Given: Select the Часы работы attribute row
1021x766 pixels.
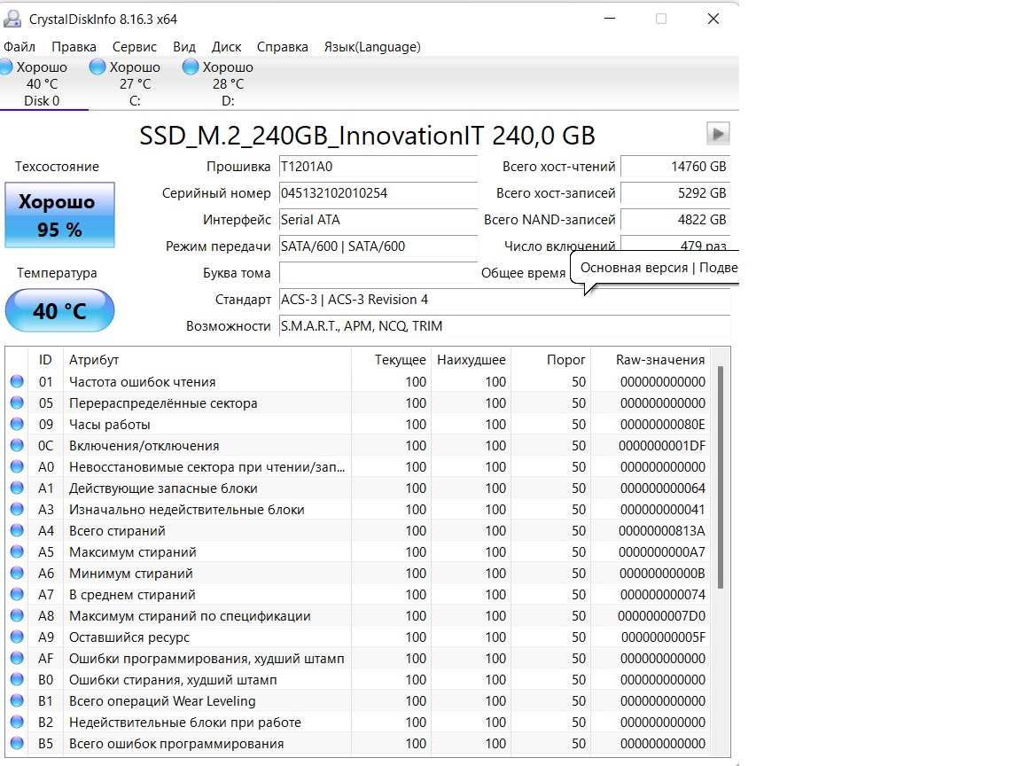Looking at the screenshot, I should 358,424.
